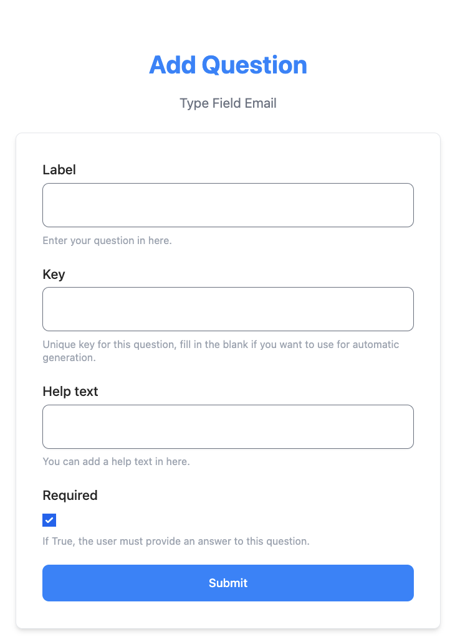450x640 pixels.
Task: Click the 'Submit' text on blue button
Action: pyautogui.click(x=228, y=583)
